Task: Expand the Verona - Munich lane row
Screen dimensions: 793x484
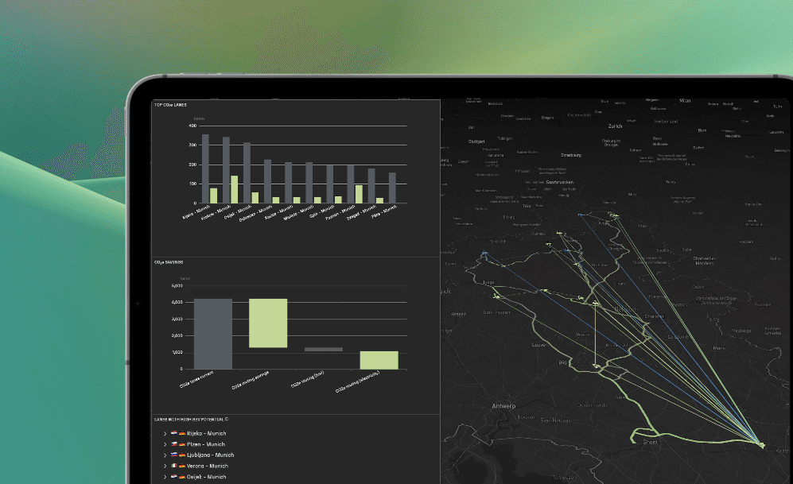Action: coord(165,466)
